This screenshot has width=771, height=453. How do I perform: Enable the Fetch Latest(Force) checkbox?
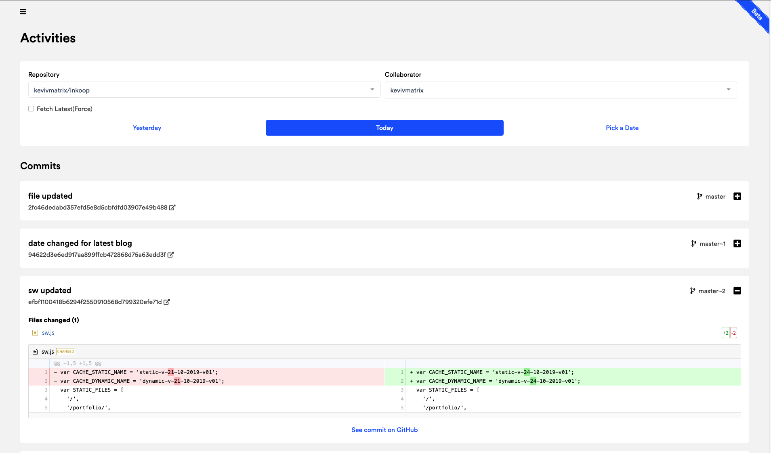pyautogui.click(x=31, y=109)
